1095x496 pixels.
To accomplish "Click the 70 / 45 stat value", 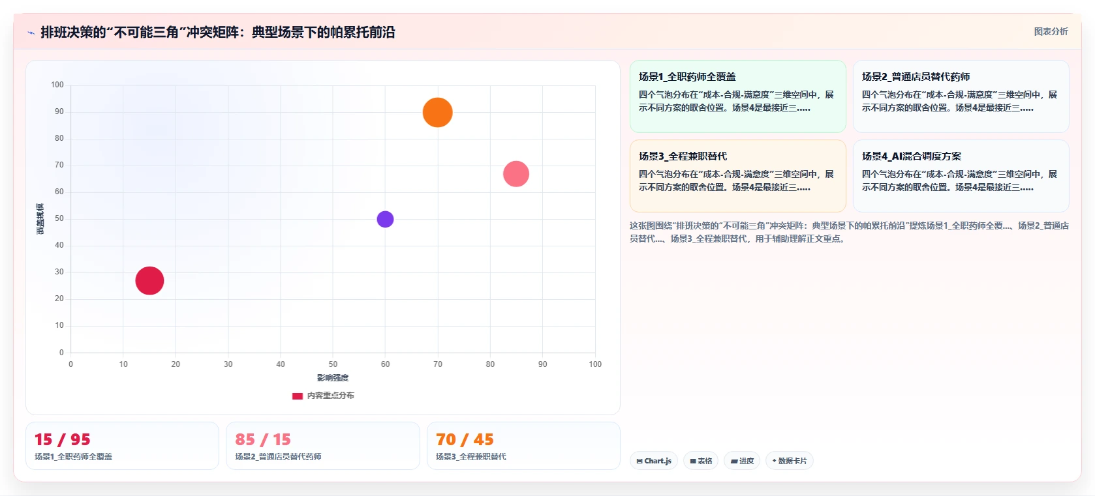I will (465, 439).
